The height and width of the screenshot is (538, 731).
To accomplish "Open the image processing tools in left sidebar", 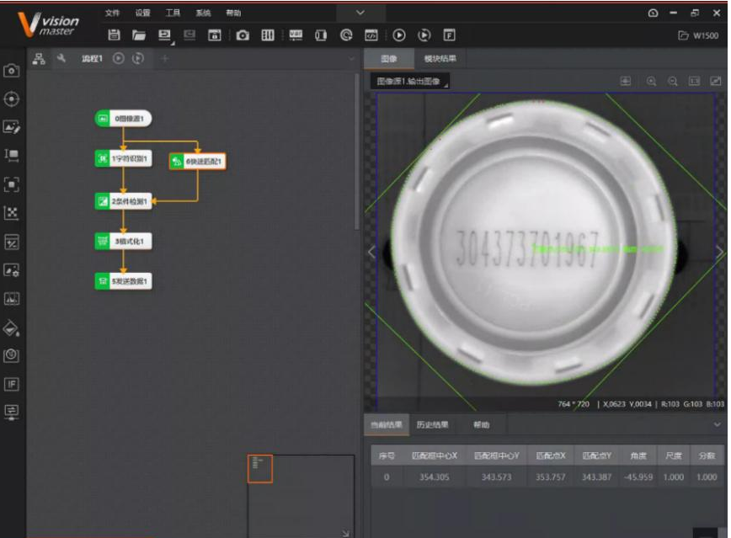I will 12,128.
